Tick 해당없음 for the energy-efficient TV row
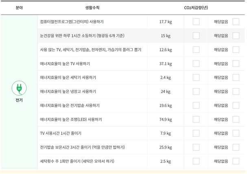Image resolution: width=247 pixels, height=174 pixels. [x=236, y=64]
